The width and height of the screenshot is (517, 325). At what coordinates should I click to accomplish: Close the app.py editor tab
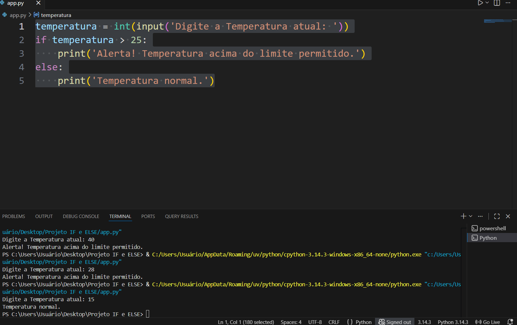click(x=38, y=3)
